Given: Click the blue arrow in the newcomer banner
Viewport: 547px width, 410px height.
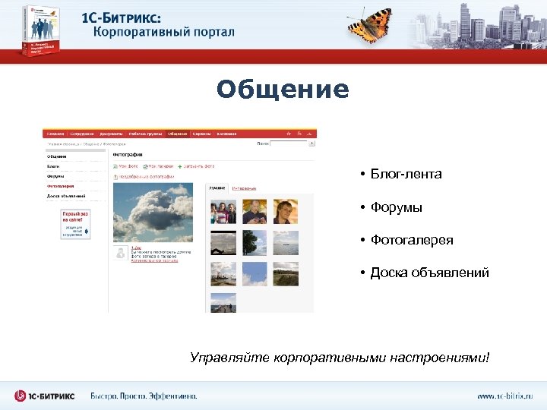Looking at the screenshot, I should (87, 231).
